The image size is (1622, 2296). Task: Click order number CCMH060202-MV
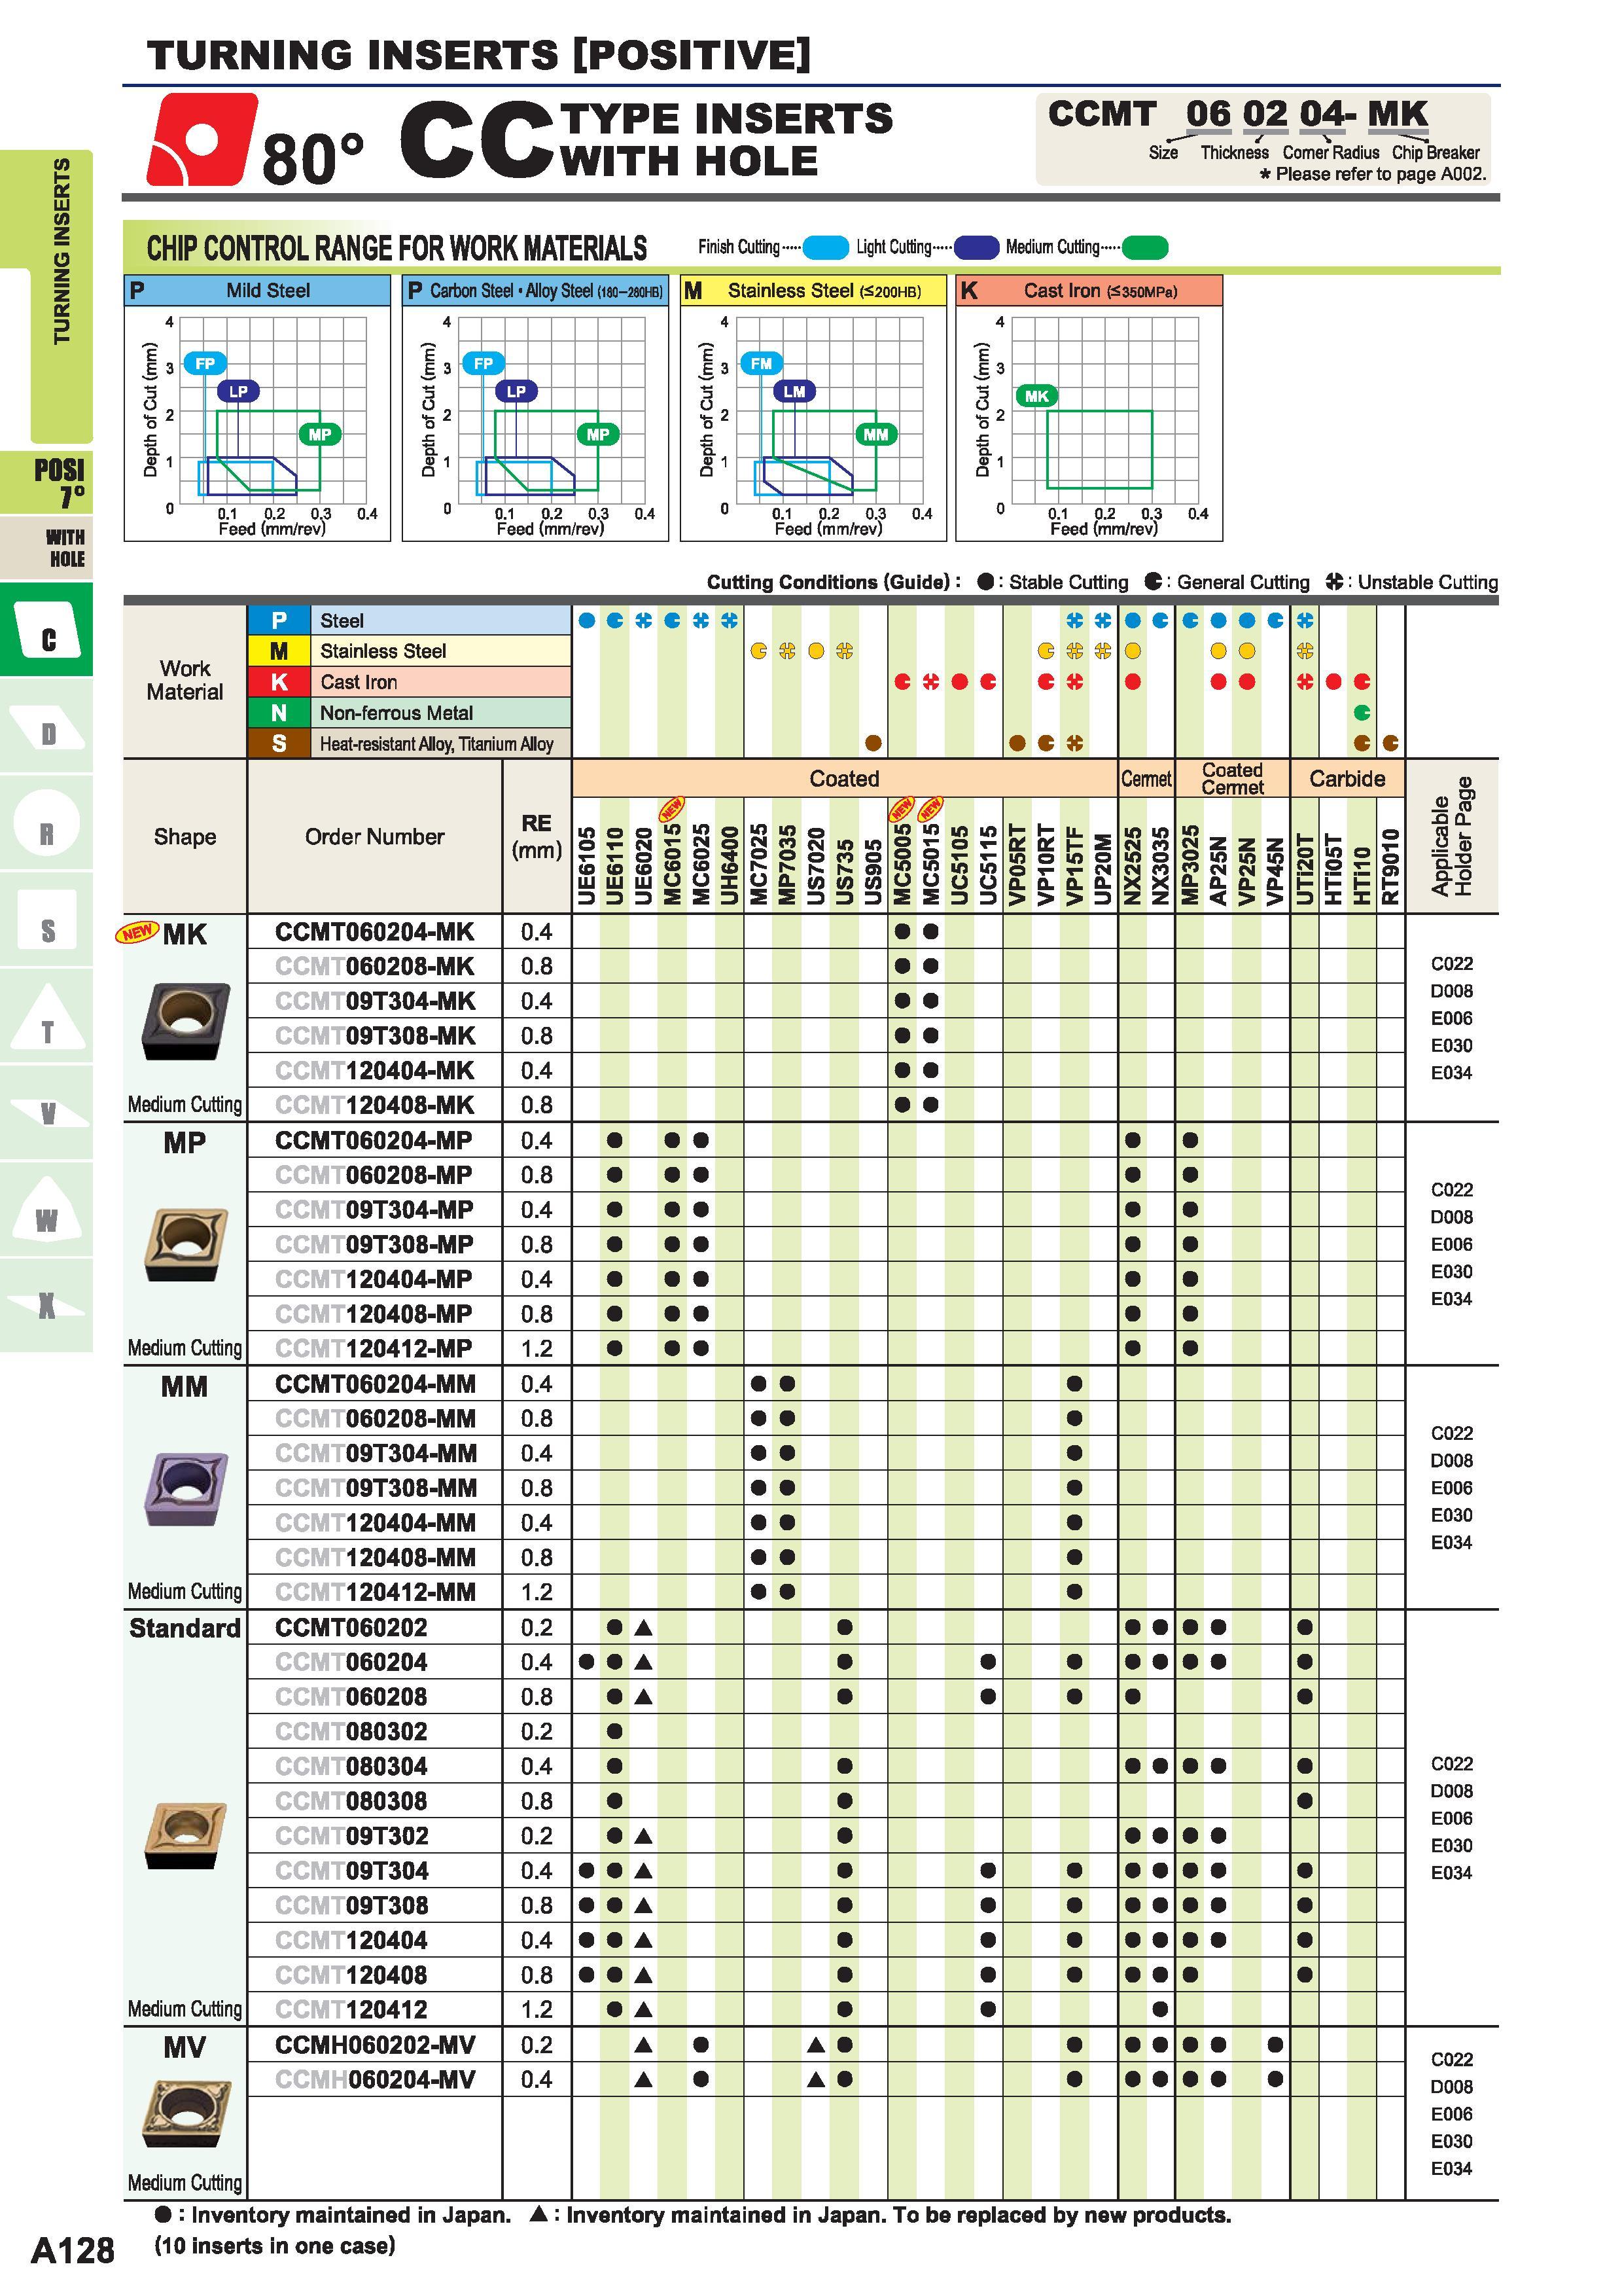(x=375, y=2045)
